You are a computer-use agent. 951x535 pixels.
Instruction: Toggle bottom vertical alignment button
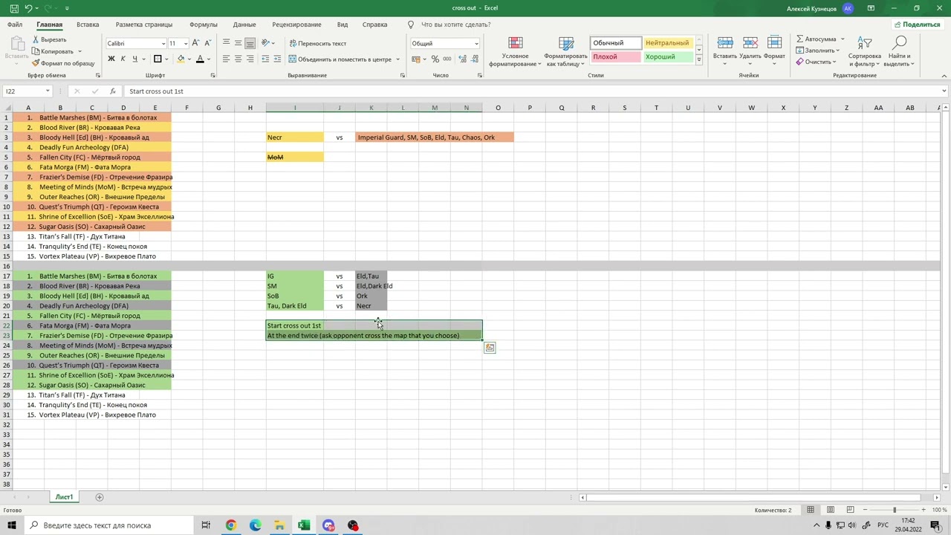point(250,43)
